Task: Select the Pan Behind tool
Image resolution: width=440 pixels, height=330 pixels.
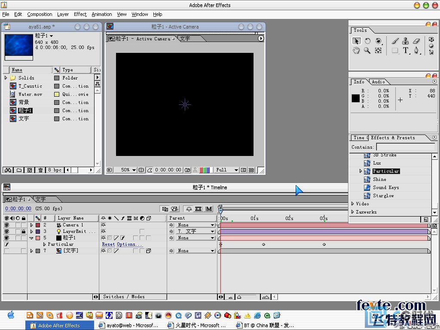Action: point(378,51)
